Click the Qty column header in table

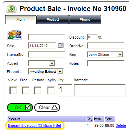pos(90,119)
